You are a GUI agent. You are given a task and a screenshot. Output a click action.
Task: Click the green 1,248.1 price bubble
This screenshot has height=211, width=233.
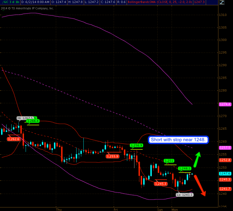point(185,169)
